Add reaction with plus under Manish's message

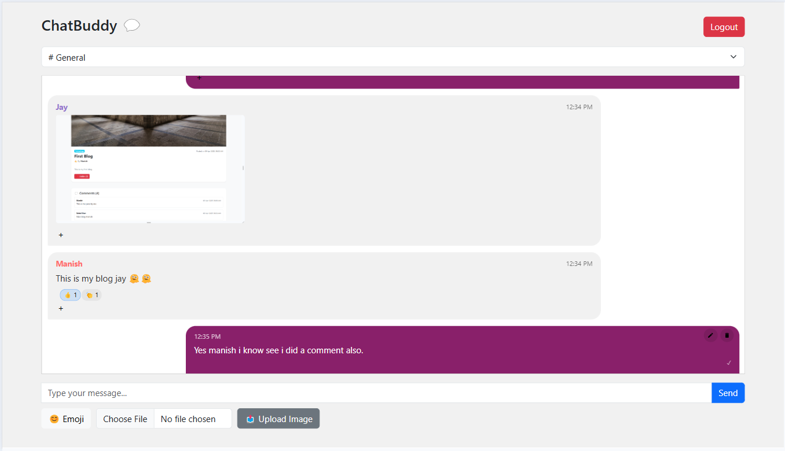pyautogui.click(x=61, y=309)
